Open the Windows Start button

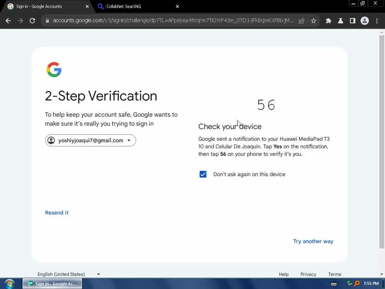(9, 284)
